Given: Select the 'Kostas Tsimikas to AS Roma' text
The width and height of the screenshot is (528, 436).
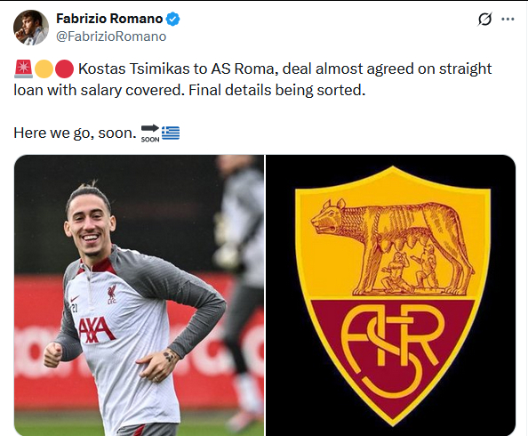Looking at the screenshot, I should pyautogui.click(x=176, y=69).
